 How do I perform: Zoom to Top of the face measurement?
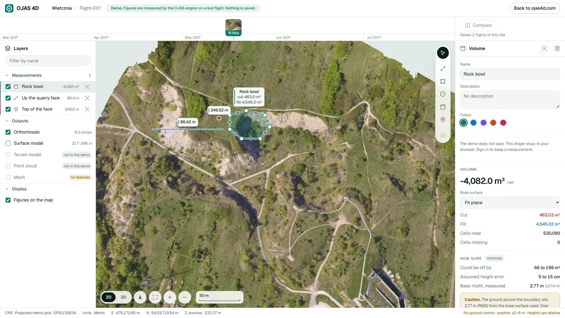click(x=87, y=109)
